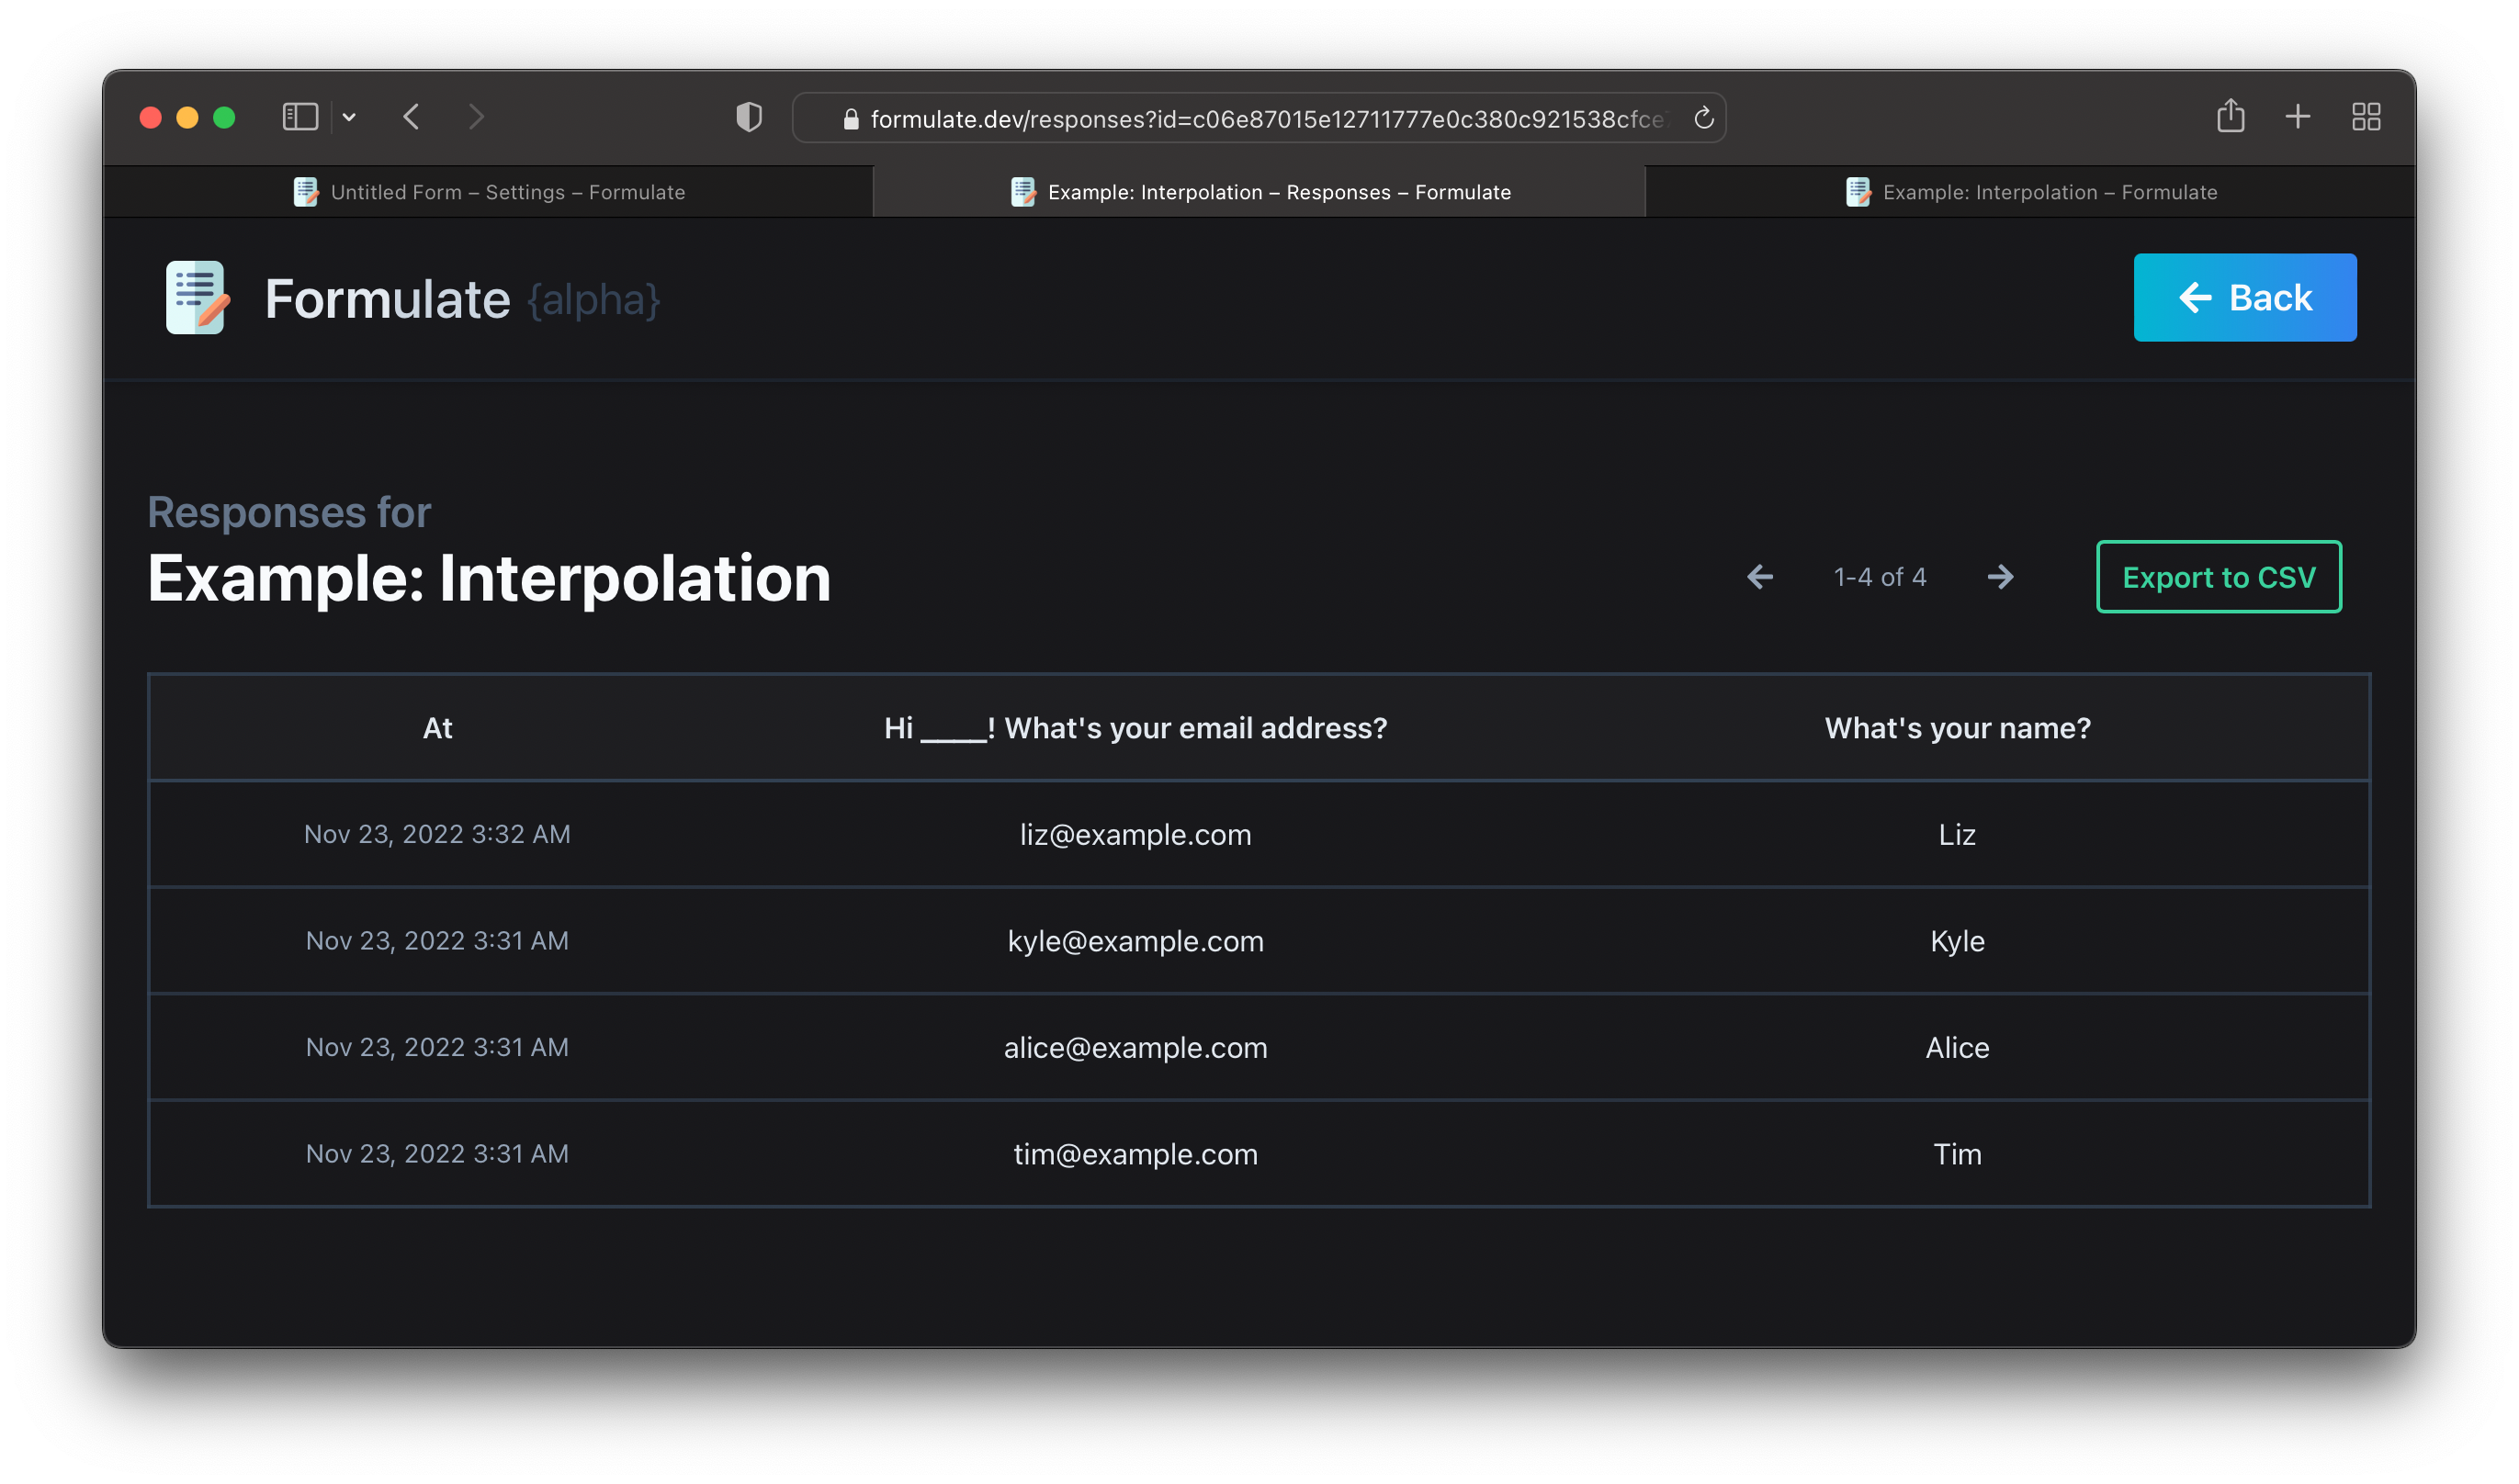Reload the page using the refresh icon
This screenshot has height=1484, width=2519.
pyautogui.click(x=1703, y=118)
